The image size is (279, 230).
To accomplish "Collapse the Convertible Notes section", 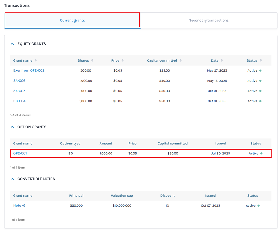I will [12, 179].
